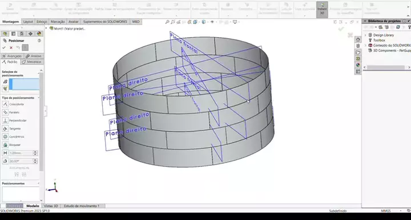This screenshot has width=411, height=220.
Task: Select Design Library tree item
Action: 384,35
